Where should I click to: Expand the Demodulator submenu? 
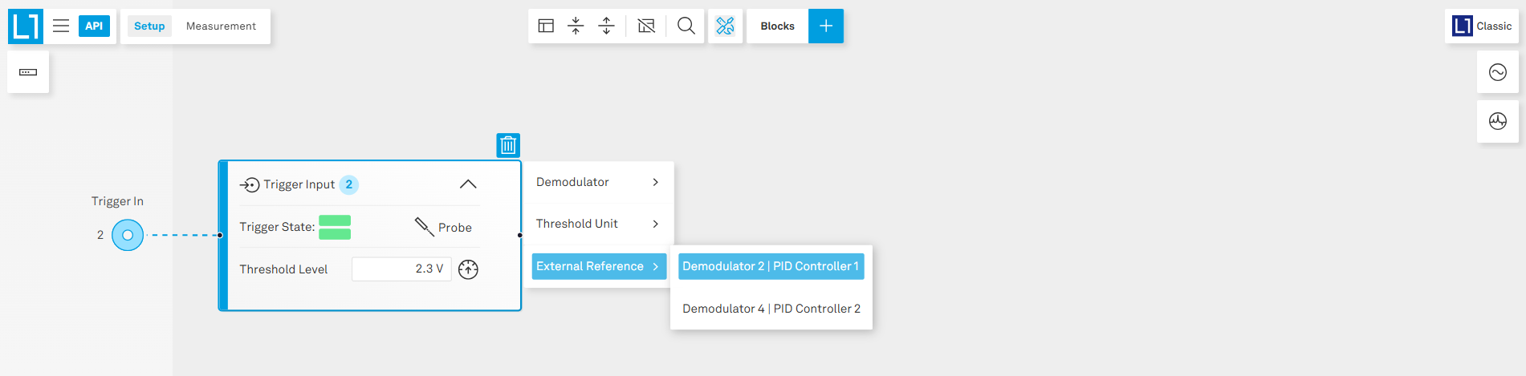[x=597, y=182]
